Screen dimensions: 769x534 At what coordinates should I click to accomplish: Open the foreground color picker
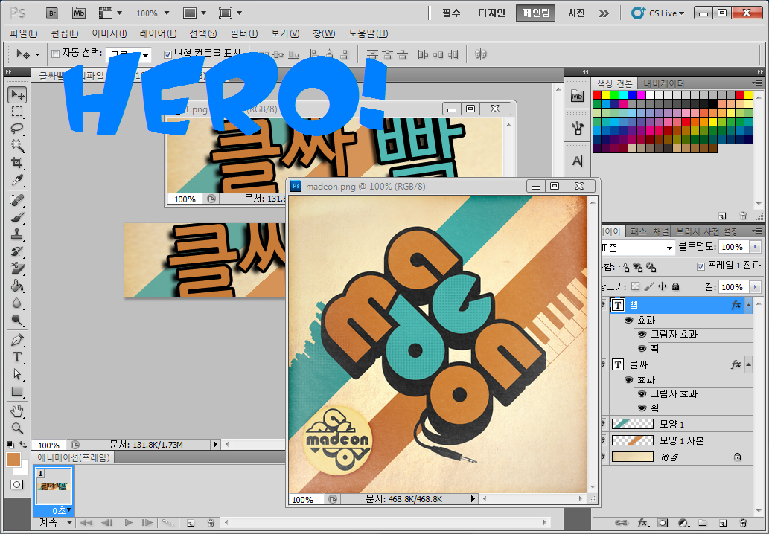pos(13,460)
